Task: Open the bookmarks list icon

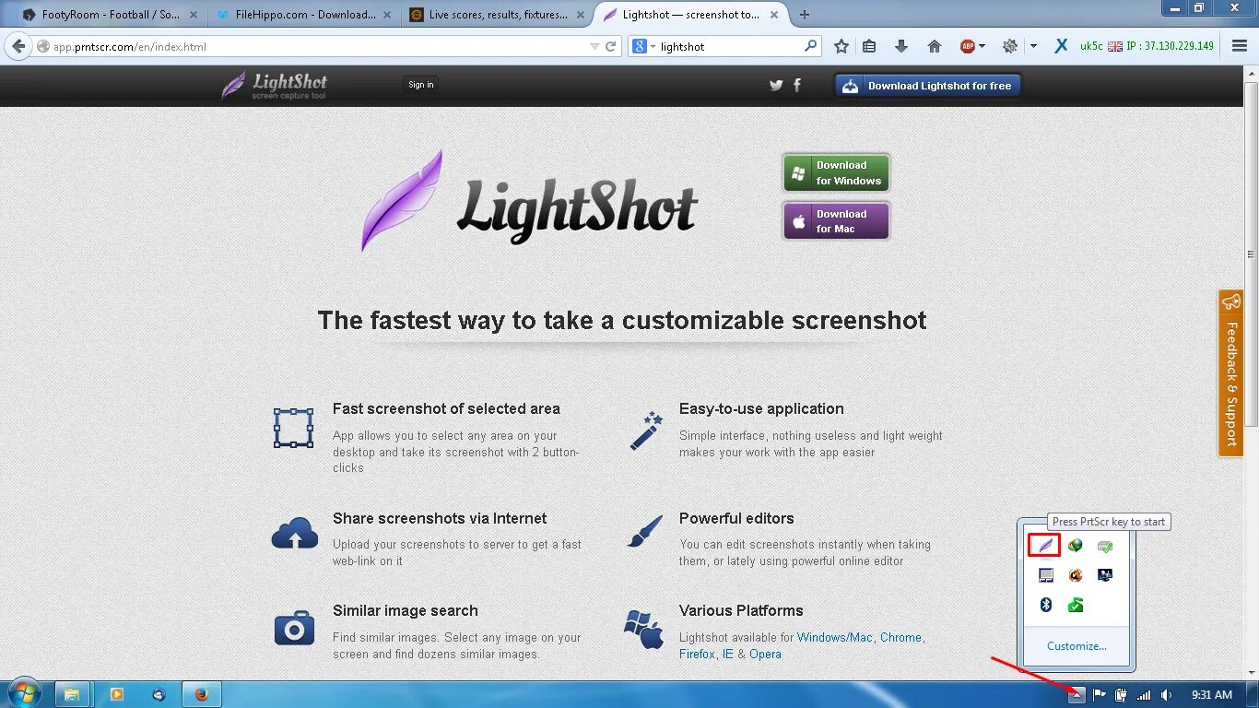Action: pyautogui.click(x=869, y=46)
